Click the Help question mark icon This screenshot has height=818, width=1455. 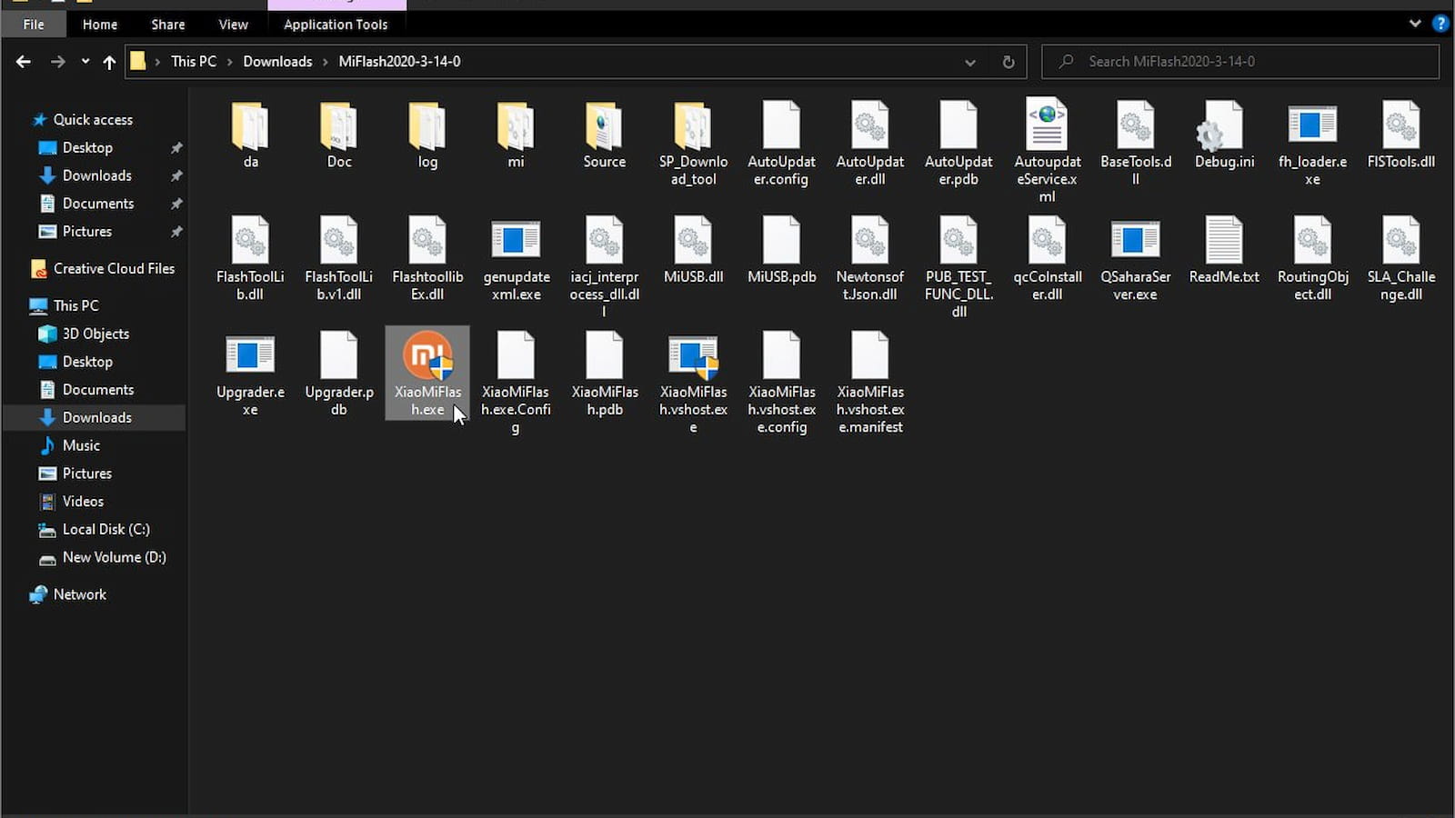[x=1440, y=24]
